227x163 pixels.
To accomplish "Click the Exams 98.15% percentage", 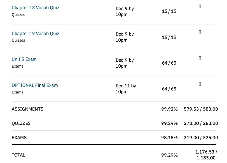I will (169, 138).
